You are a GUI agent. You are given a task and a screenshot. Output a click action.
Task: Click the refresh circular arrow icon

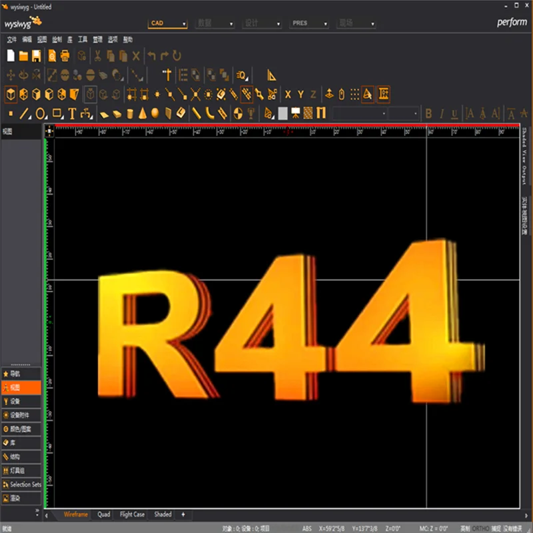coord(177,56)
